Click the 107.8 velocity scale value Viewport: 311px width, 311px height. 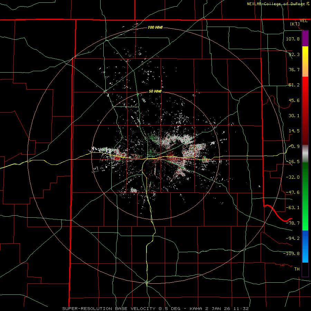click(293, 39)
